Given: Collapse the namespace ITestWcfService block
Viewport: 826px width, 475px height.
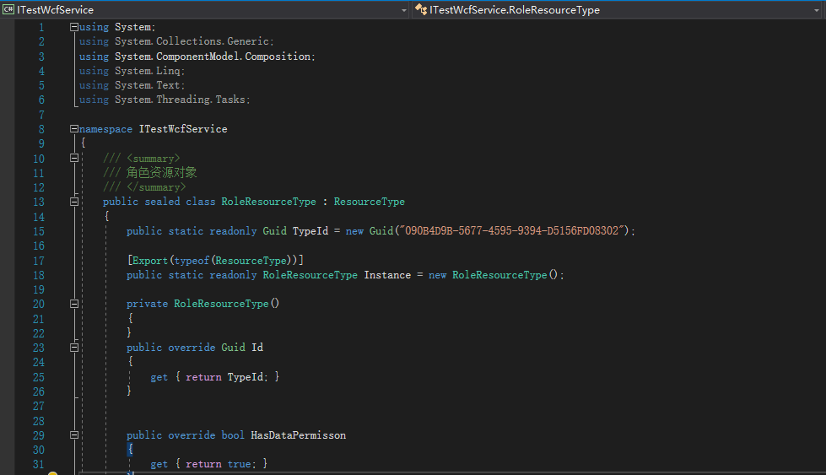Looking at the screenshot, I should 74,129.
